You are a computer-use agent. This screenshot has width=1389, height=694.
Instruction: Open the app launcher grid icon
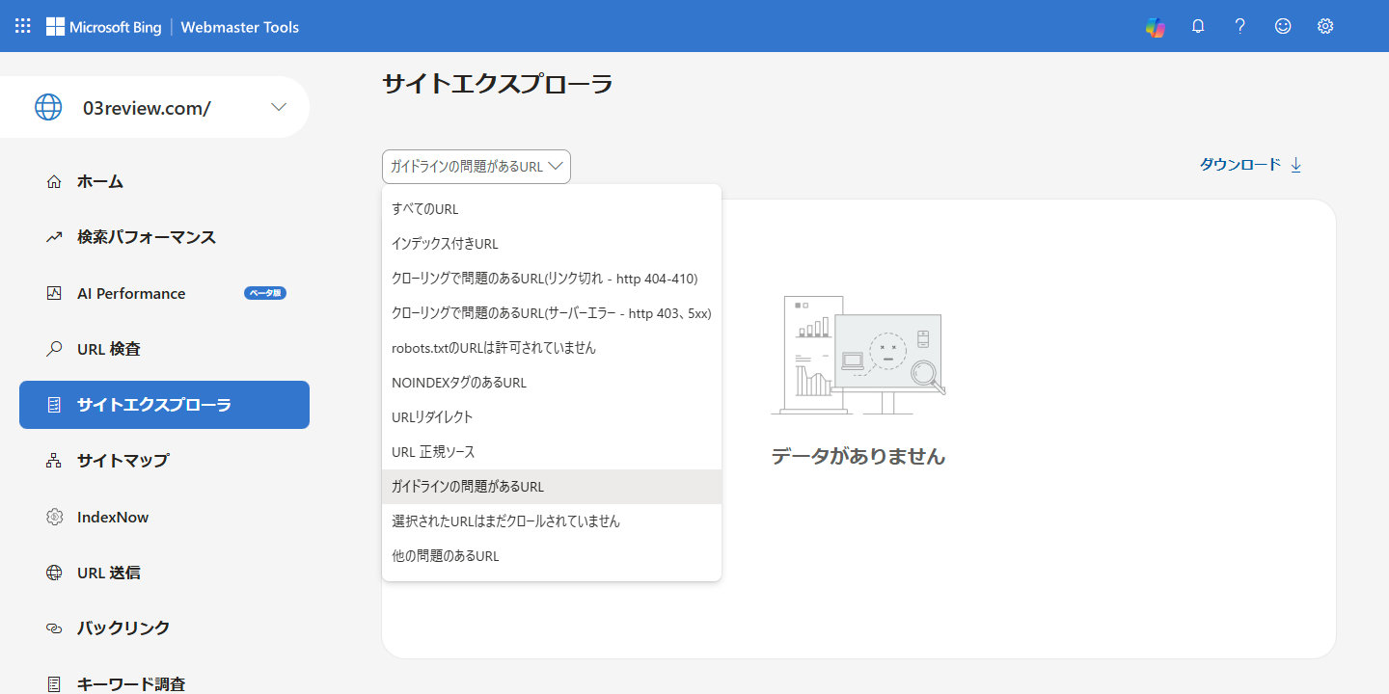click(x=23, y=26)
